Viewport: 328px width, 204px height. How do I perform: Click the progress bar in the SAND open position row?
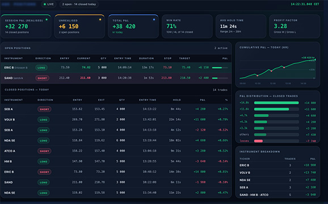(x=220, y=78)
